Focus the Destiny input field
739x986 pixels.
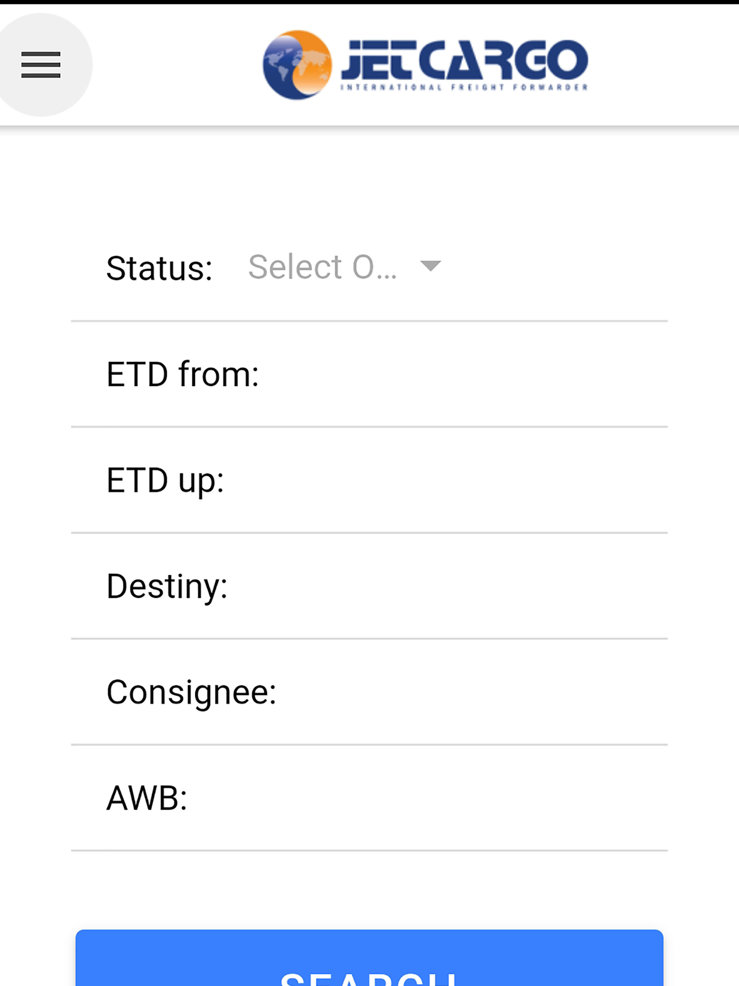tap(447, 586)
